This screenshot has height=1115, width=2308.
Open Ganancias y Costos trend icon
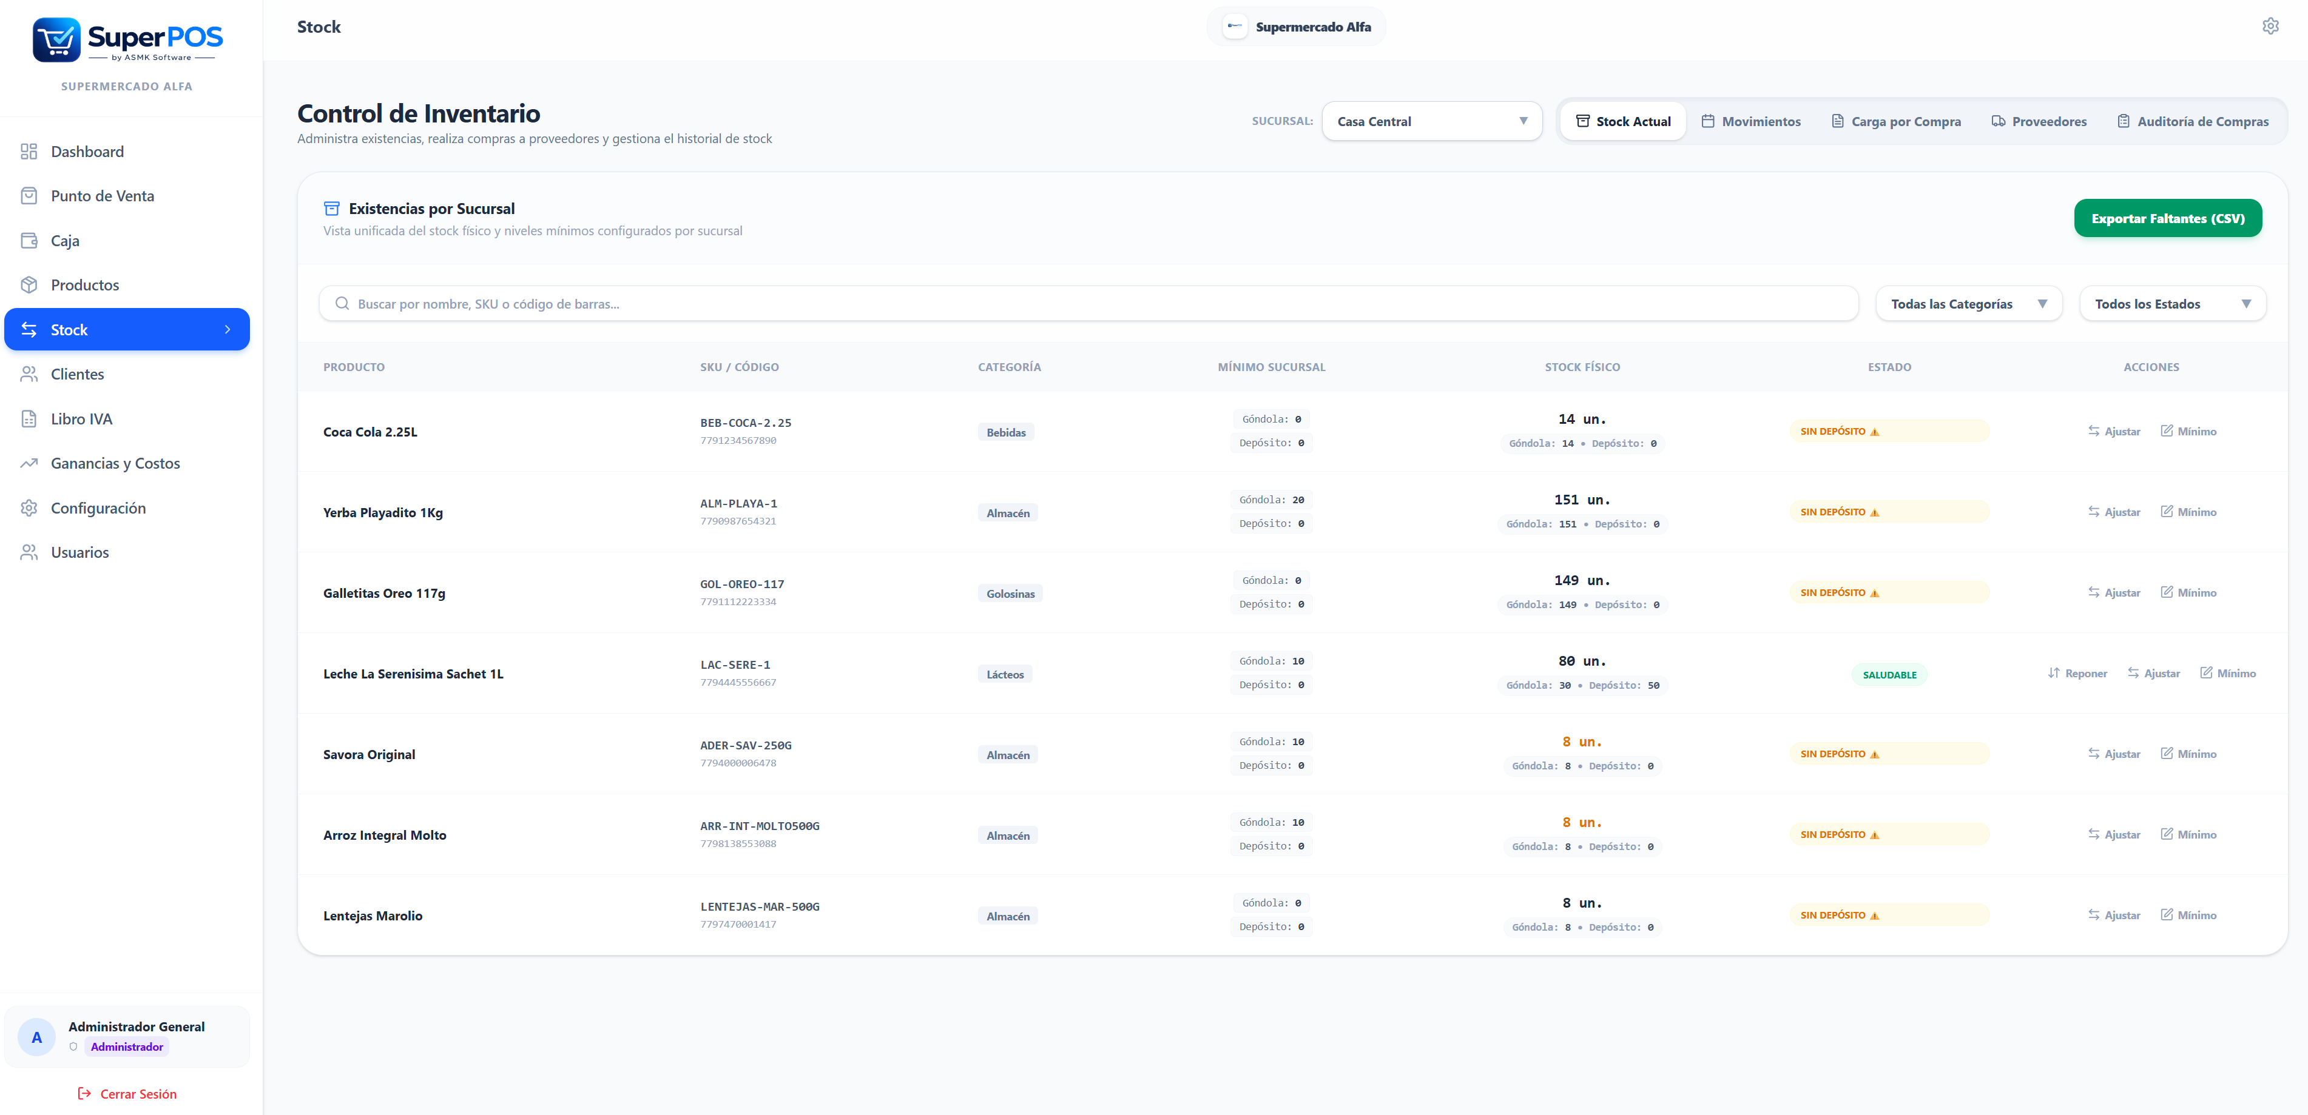(29, 463)
